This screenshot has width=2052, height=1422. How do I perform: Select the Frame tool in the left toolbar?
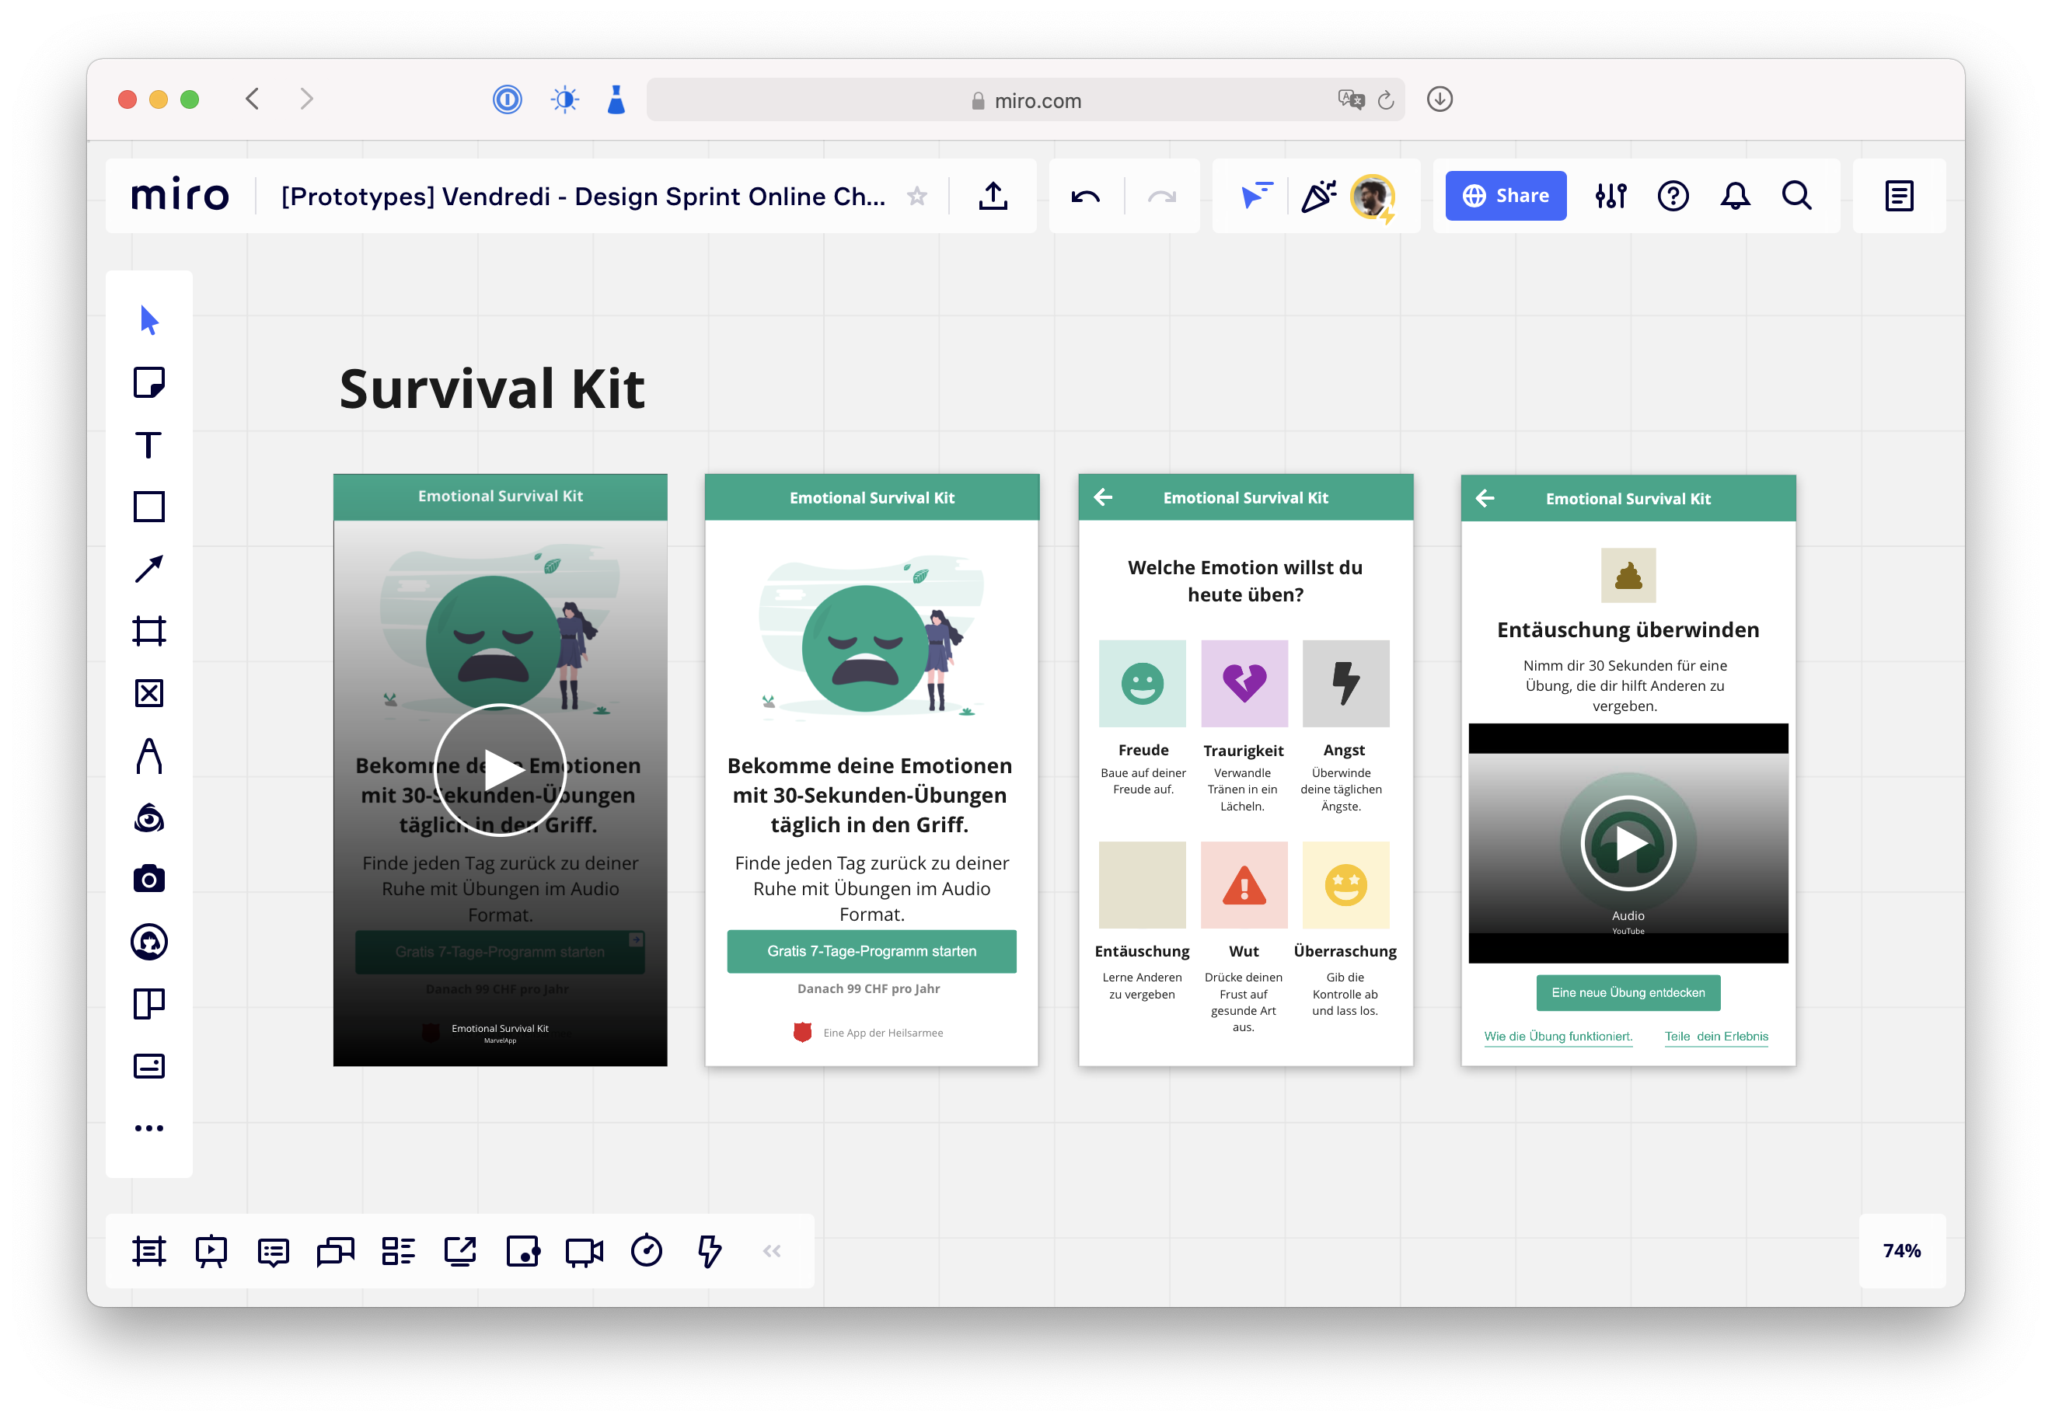[150, 632]
